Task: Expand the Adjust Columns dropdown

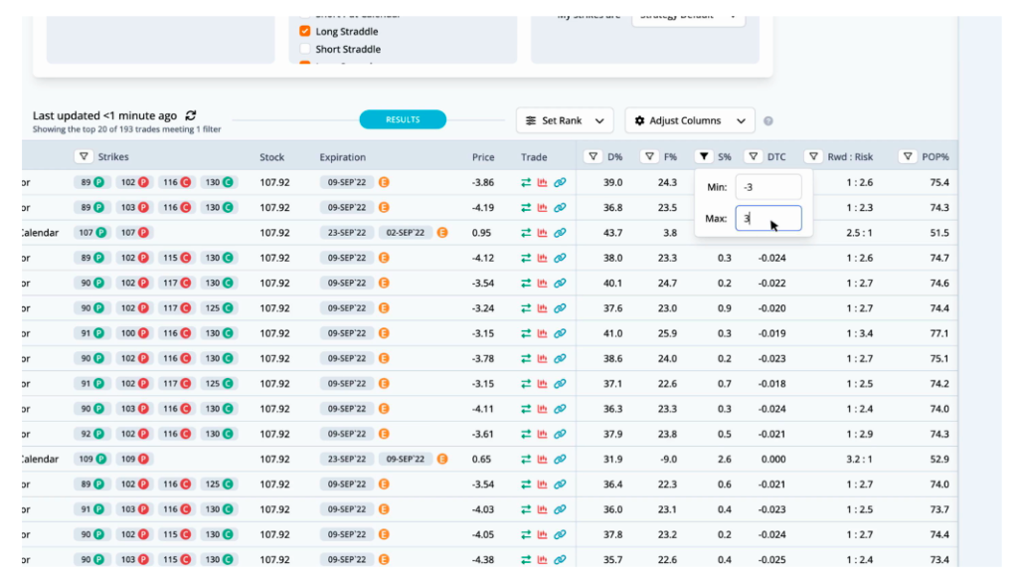Action: tap(690, 120)
